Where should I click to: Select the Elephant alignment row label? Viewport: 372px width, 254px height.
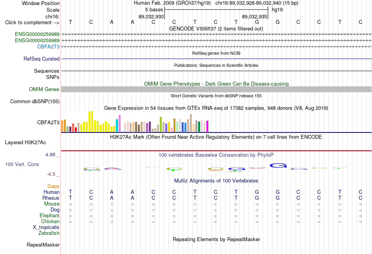pyautogui.click(x=49, y=215)
